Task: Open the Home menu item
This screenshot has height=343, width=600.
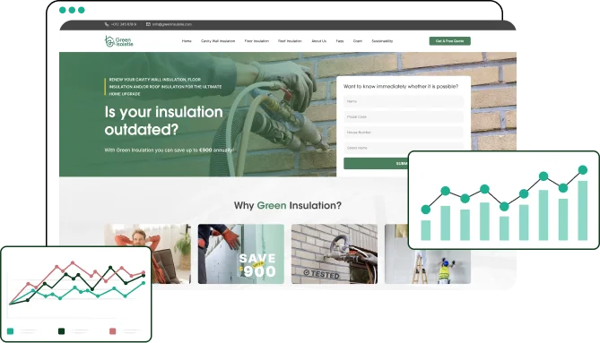Action: pos(187,41)
